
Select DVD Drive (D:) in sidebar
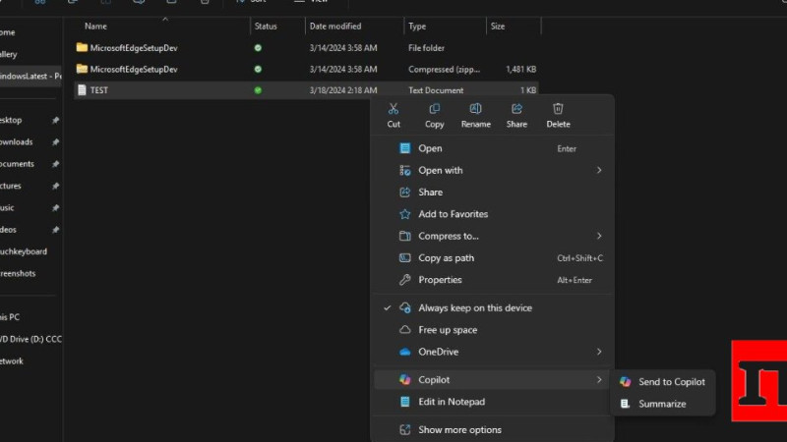click(30, 339)
